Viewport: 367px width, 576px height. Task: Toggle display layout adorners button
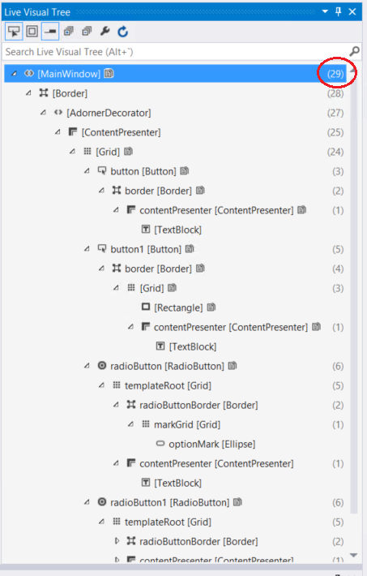pyautogui.click(x=32, y=32)
